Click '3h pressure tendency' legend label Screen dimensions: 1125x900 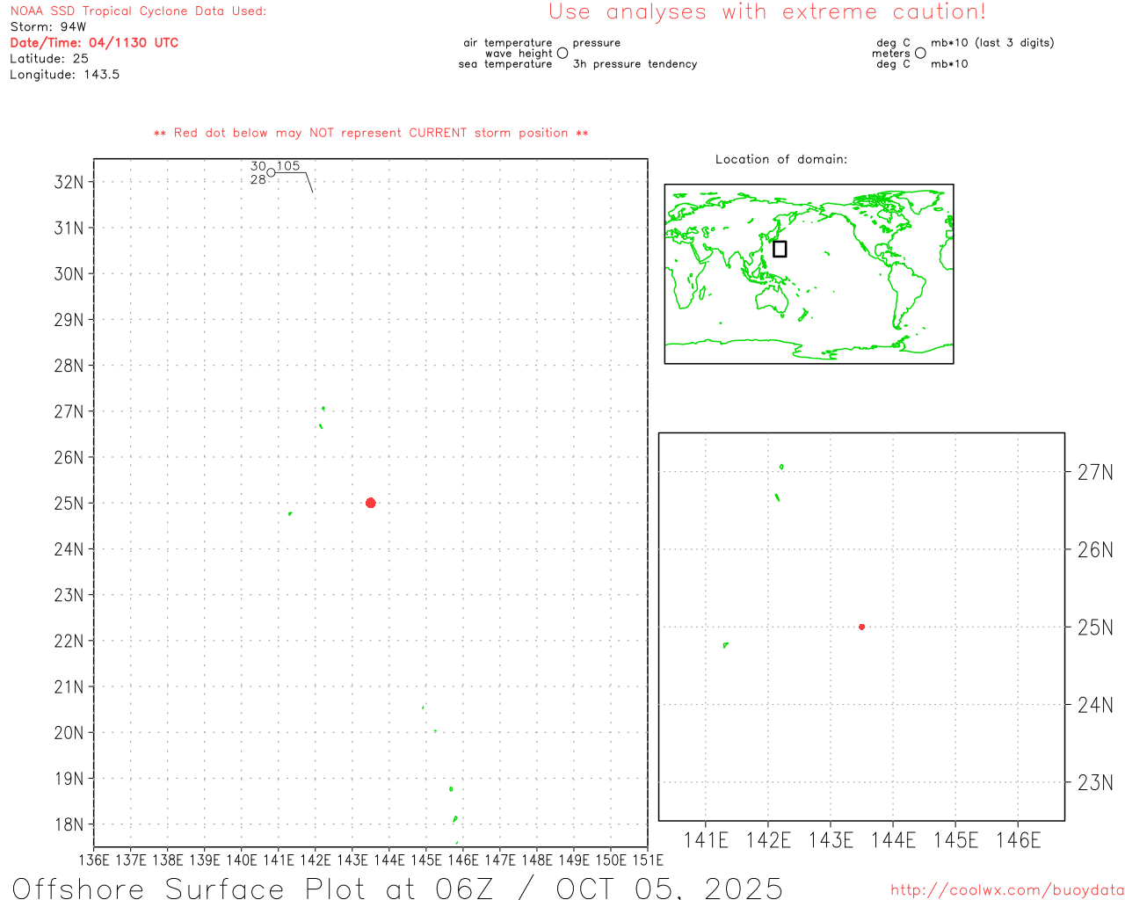(635, 64)
